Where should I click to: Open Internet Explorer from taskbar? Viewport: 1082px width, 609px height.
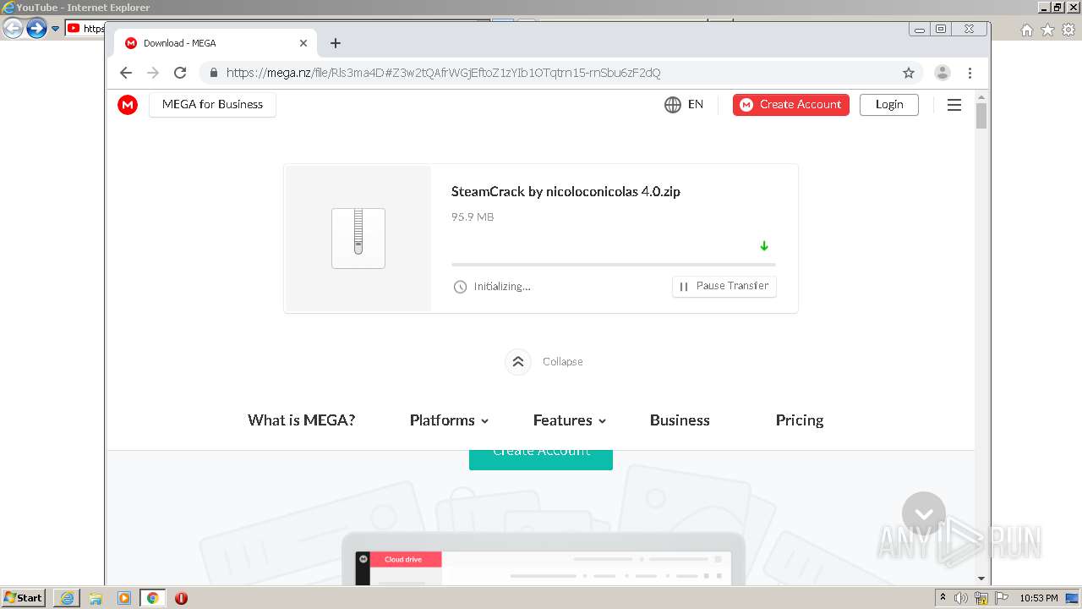click(67, 598)
